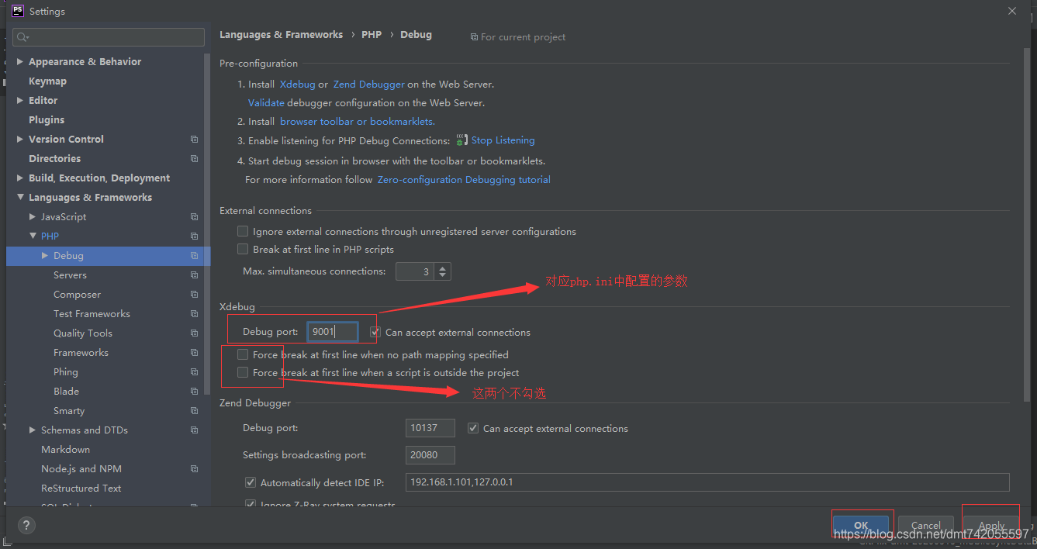The width and height of the screenshot is (1037, 549).
Task: Select Composer under PHP
Action: (x=77, y=295)
